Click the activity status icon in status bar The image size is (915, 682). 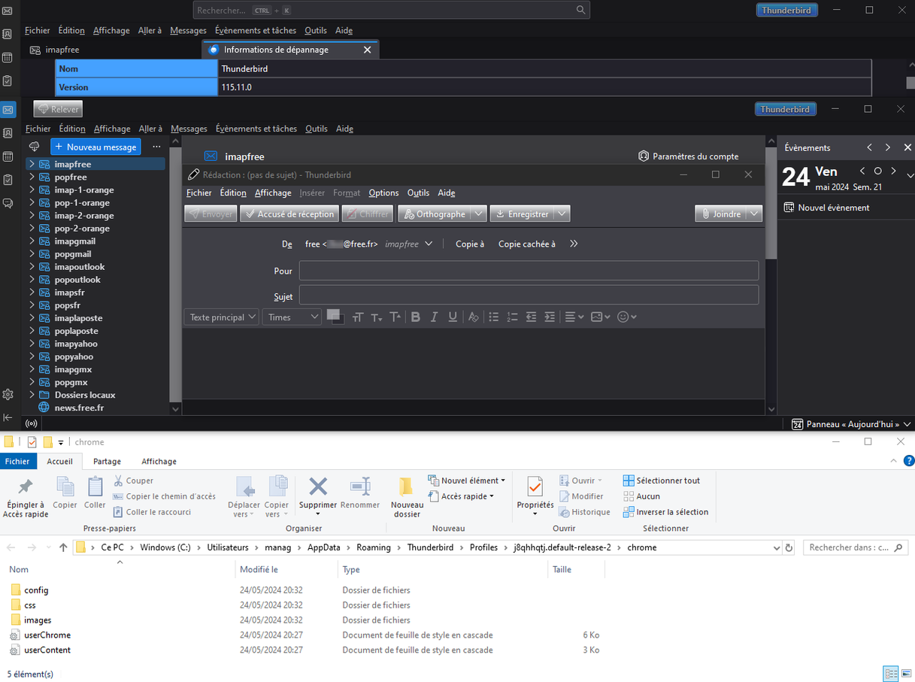pos(32,424)
